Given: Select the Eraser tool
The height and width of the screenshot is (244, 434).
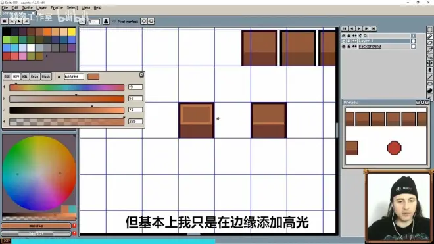Looking at the screenshot, I should tap(430, 43).
